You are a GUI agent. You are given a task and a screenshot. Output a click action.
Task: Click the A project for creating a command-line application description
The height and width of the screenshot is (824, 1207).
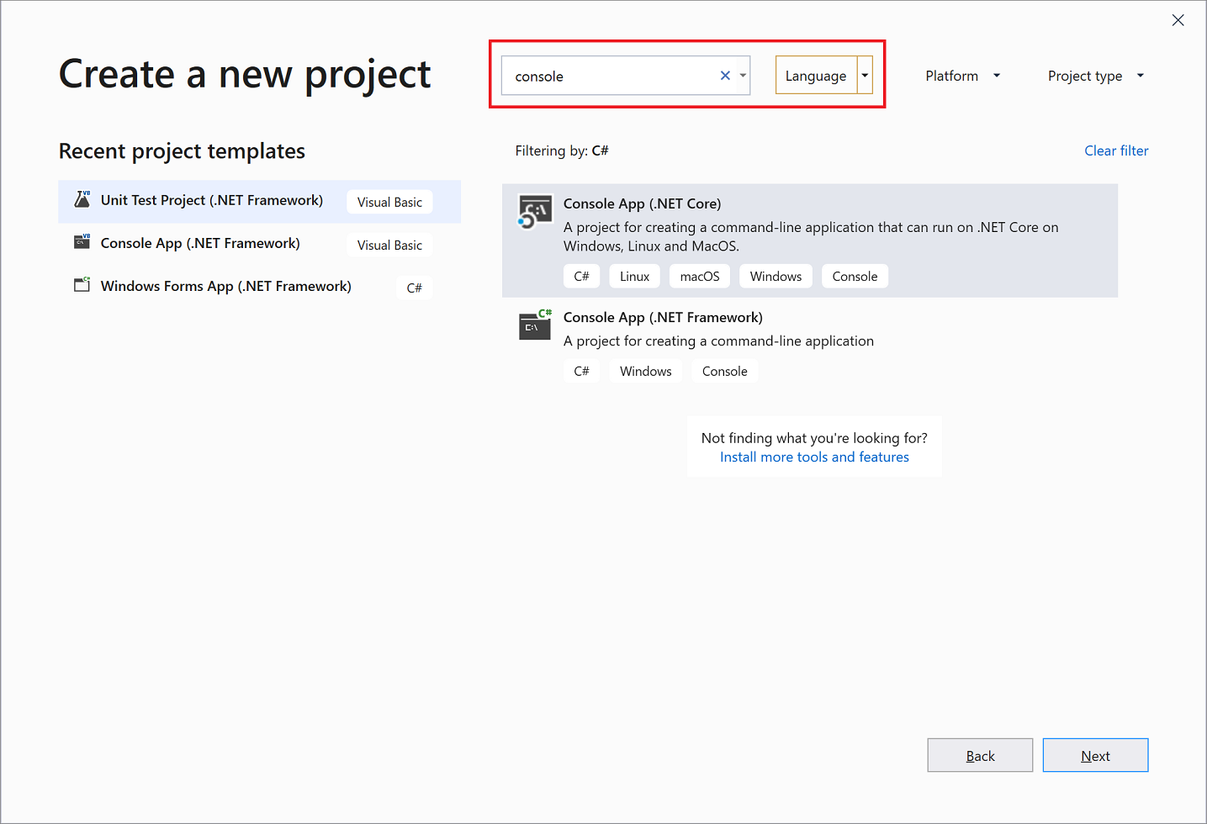718,341
